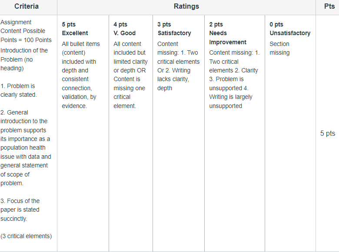The height and width of the screenshot is (252, 339).
Task: Click the 'Section missing' description
Action: pos(279,48)
